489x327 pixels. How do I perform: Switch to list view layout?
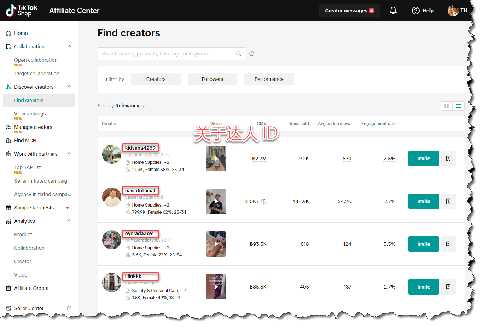click(x=458, y=106)
